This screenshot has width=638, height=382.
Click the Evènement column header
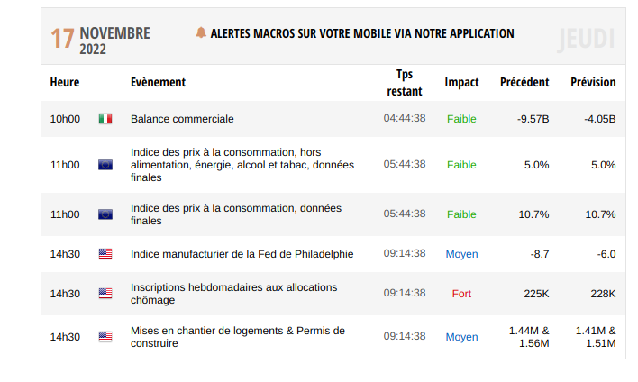pyautogui.click(x=158, y=82)
